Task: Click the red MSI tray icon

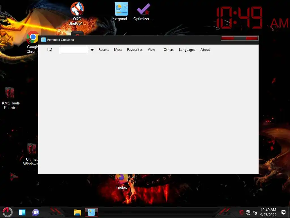Action: coord(241,212)
